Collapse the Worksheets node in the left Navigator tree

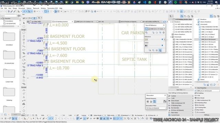[171, 37]
